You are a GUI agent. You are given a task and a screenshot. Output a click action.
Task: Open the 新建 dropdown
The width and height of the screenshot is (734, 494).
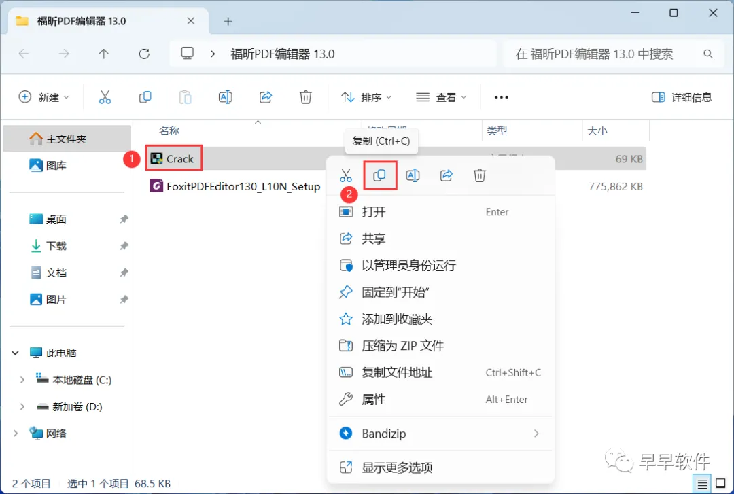tap(43, 97)
